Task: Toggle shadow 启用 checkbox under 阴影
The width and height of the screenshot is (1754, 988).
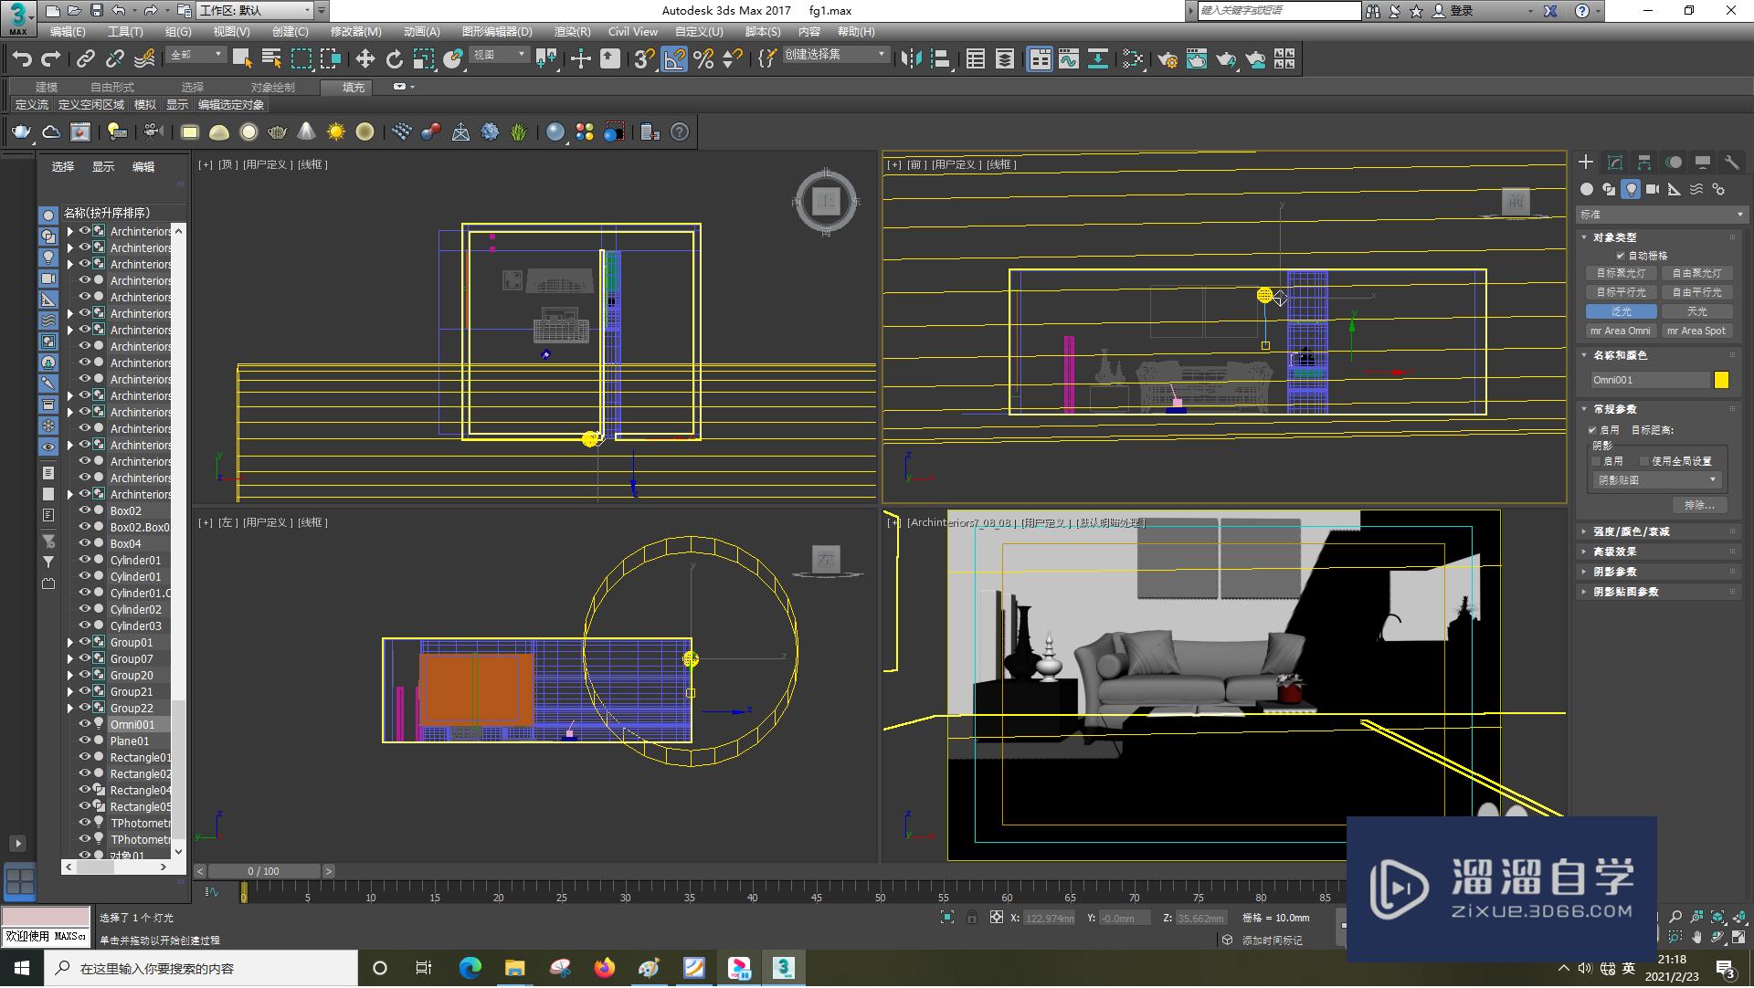Action: click(1597, 461)
